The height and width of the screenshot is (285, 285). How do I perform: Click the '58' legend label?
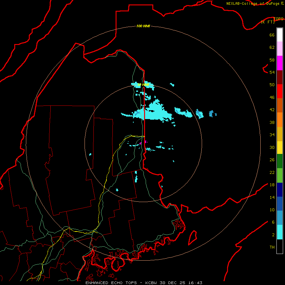[x=272, y=60]
